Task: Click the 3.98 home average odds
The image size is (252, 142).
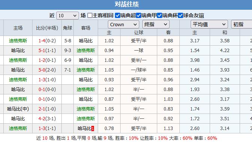Action: point(195,60)
